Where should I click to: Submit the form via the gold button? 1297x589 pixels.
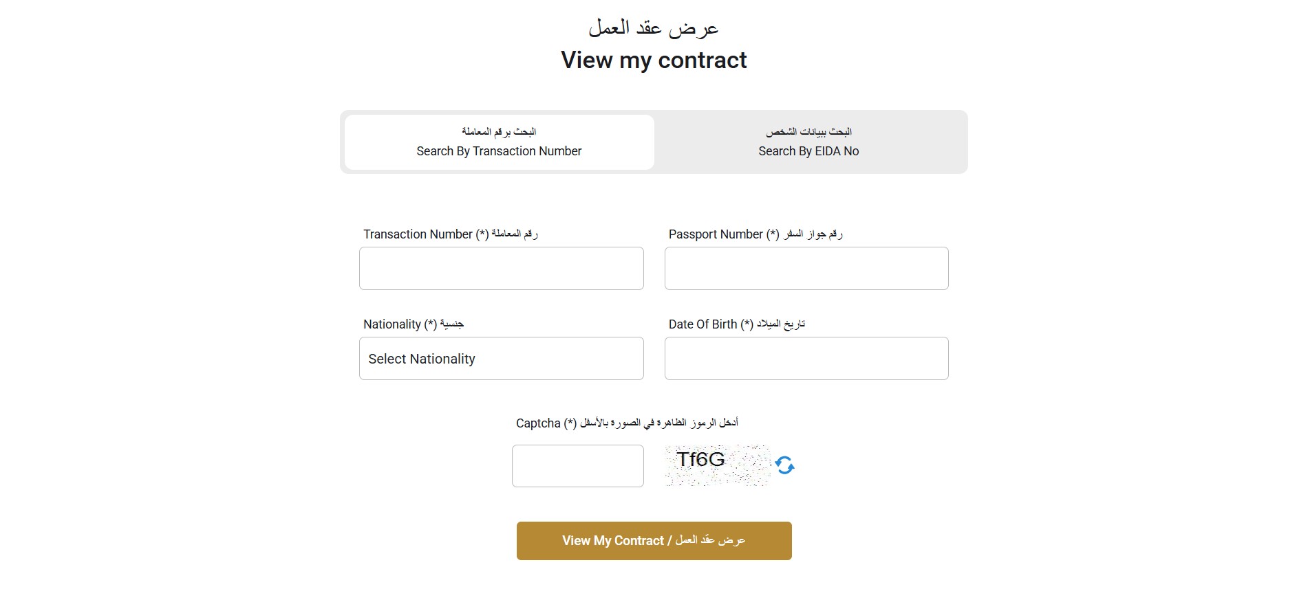pyautogui.click(x=654, y=540)
